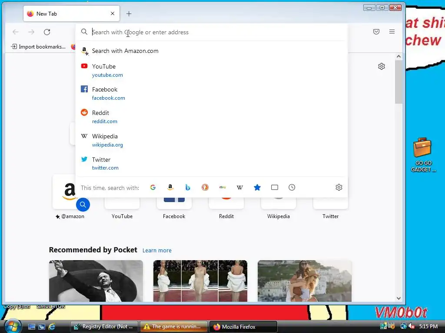Open a new tab with plus button
The width and height of the screenshot is (445, 333).
tap(129, 13)
